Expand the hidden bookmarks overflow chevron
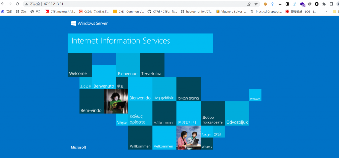The width and height of the screenshot is (339, 158). 327,11
